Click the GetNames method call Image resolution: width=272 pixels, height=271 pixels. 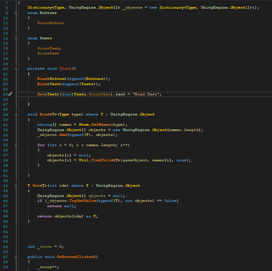(x=101, y=125)
